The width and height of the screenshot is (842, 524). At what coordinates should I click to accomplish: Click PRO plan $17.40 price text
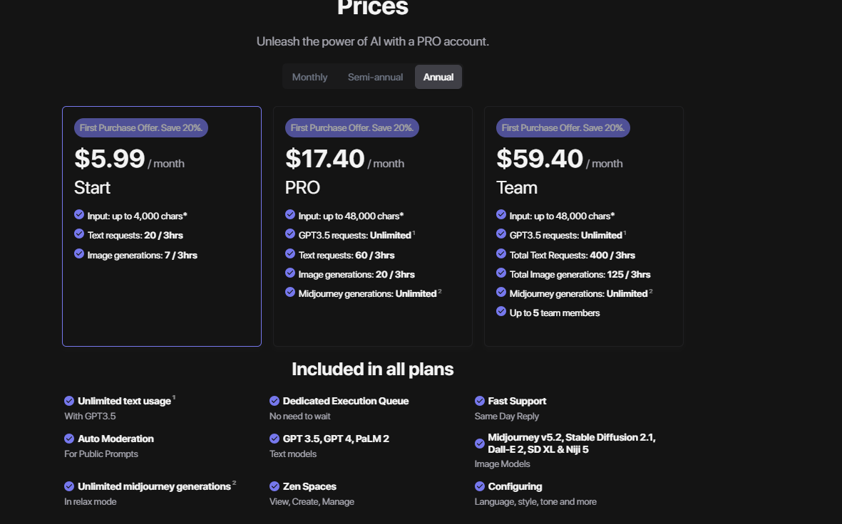[325, 159]
